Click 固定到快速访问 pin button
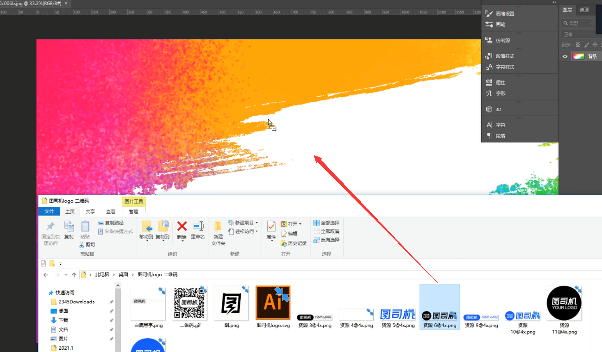 pos(50,234)
